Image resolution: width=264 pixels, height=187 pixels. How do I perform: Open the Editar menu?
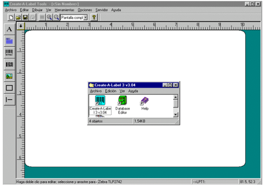click(x=24, y=10)
